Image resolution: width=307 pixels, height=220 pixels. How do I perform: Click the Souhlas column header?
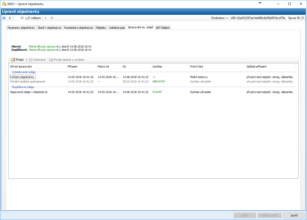(x=157, y=66)
